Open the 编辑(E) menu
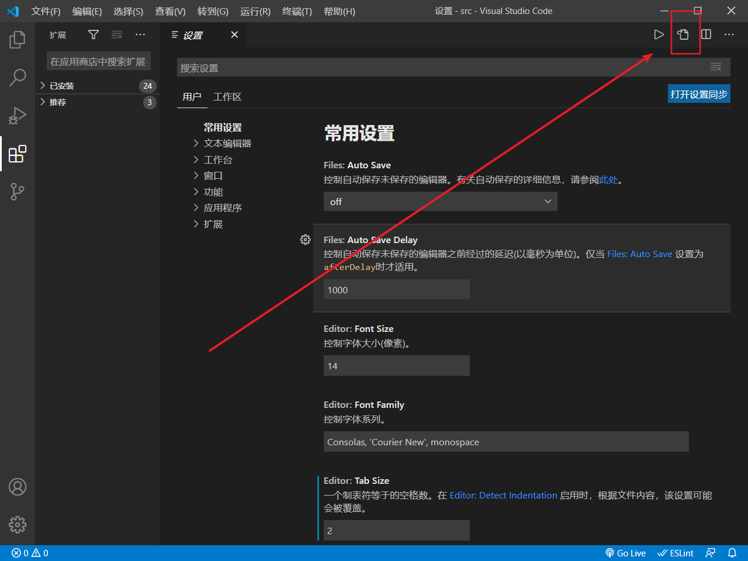Image resolution: width=748 pixels, height=561 pixels. pos(87,11)
